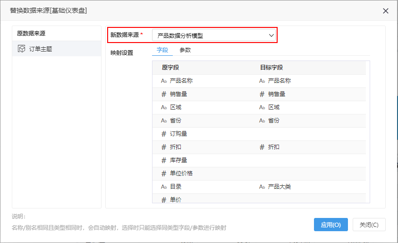Click the cube icon beside 订单主题
The height and width of the screenshot is (243, 398).
click(22, 49)
